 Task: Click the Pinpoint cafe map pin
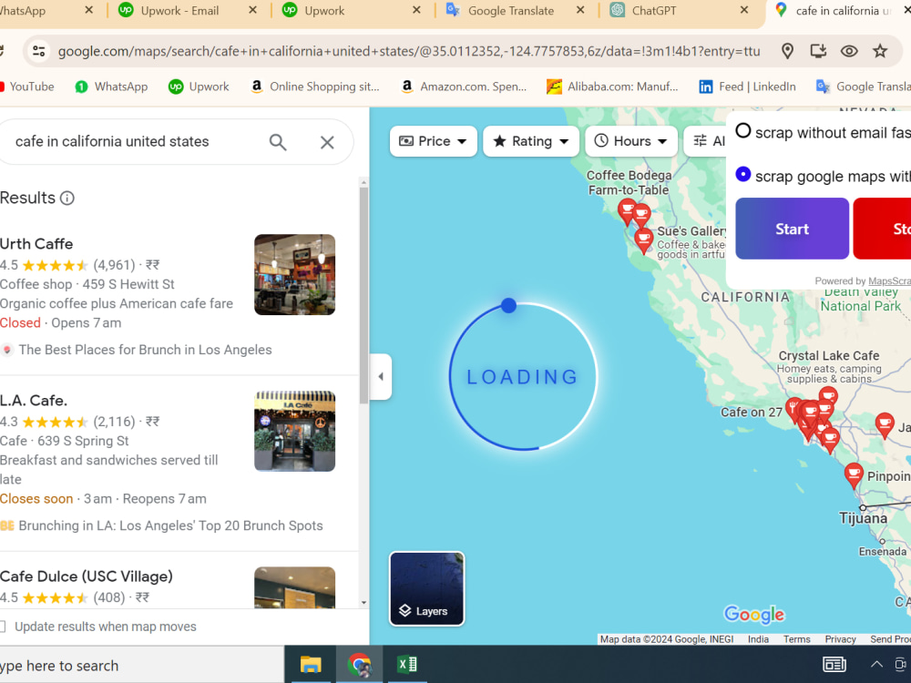(x=854, y=476)
